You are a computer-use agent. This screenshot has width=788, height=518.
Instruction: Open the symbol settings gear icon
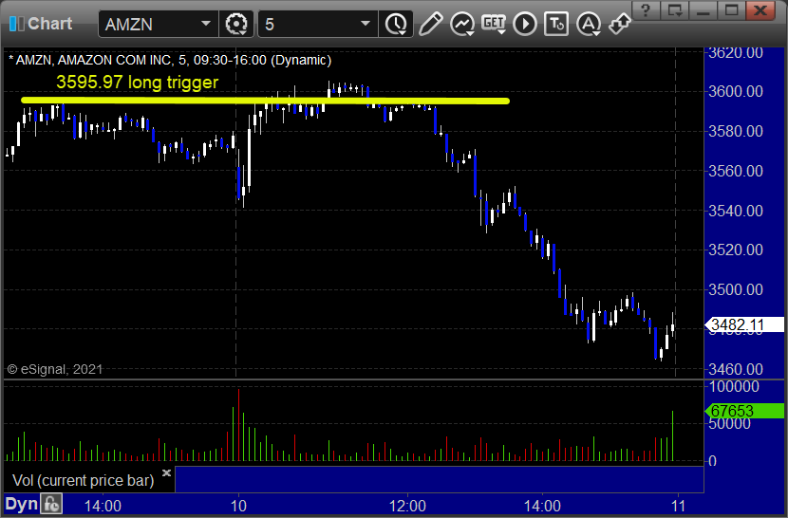click(x=236, y=24)
